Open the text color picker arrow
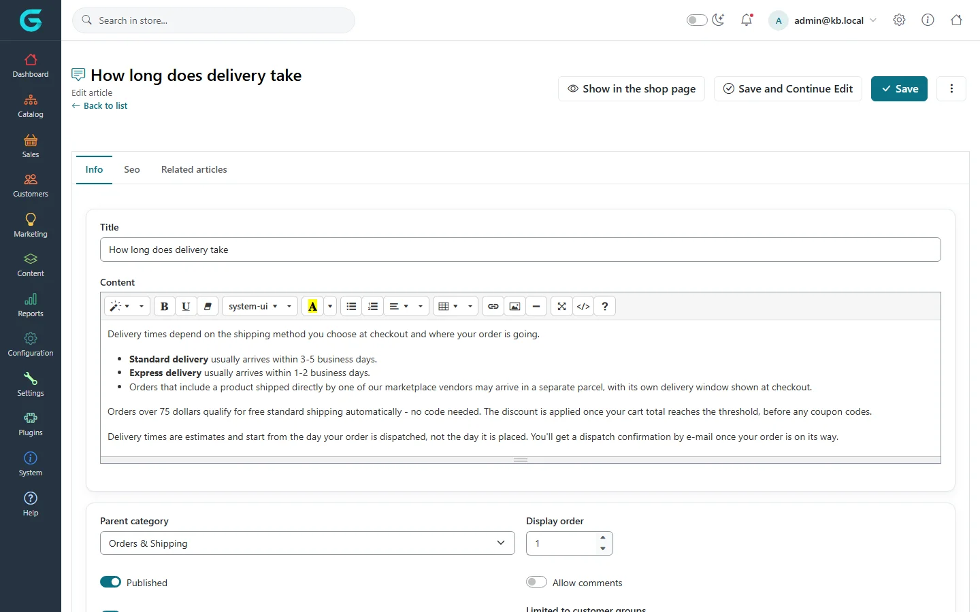Image resolution: width=980 pixels, height=612 pixels. (x=330, y=307)
